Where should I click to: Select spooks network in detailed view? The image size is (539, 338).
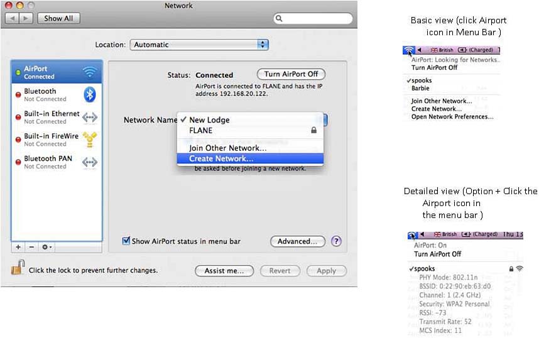click(424, 269)
